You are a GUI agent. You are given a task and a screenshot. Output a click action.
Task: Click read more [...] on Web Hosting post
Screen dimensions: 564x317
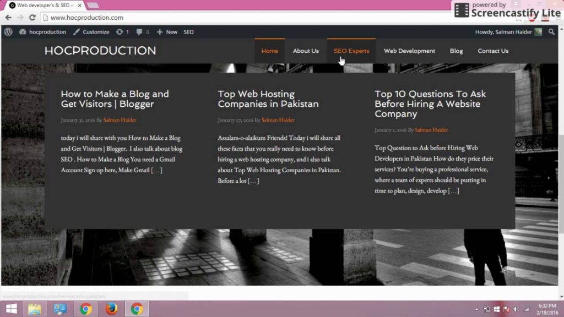(x=253, y=181)
